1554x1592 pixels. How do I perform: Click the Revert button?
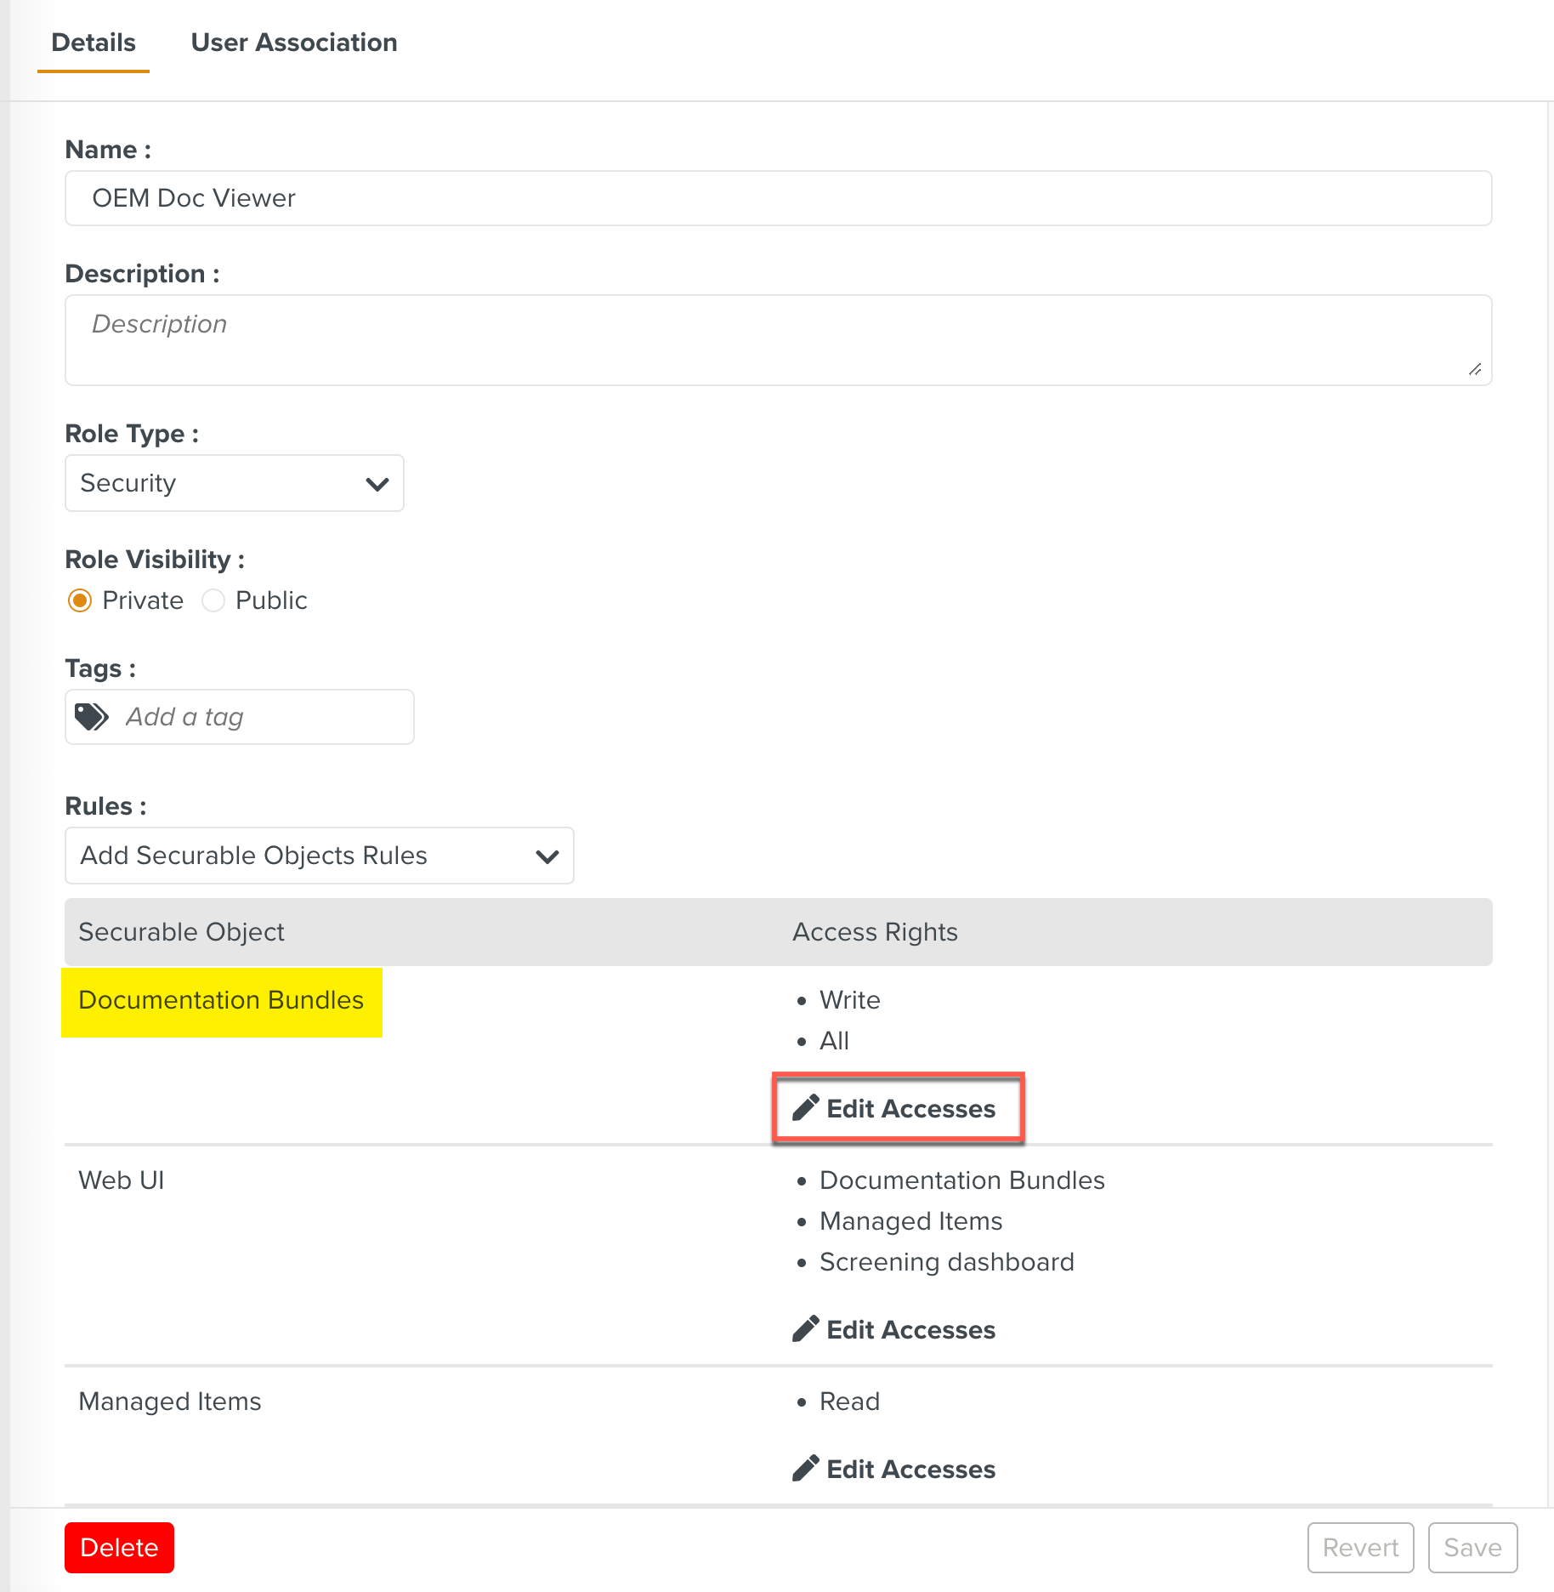(x=1360, y=1548)
